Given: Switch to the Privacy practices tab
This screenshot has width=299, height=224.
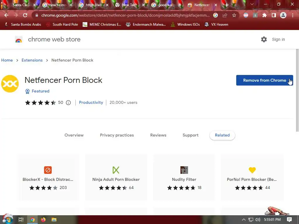Looking at the screenshot, I should click(x=117, y=135).
